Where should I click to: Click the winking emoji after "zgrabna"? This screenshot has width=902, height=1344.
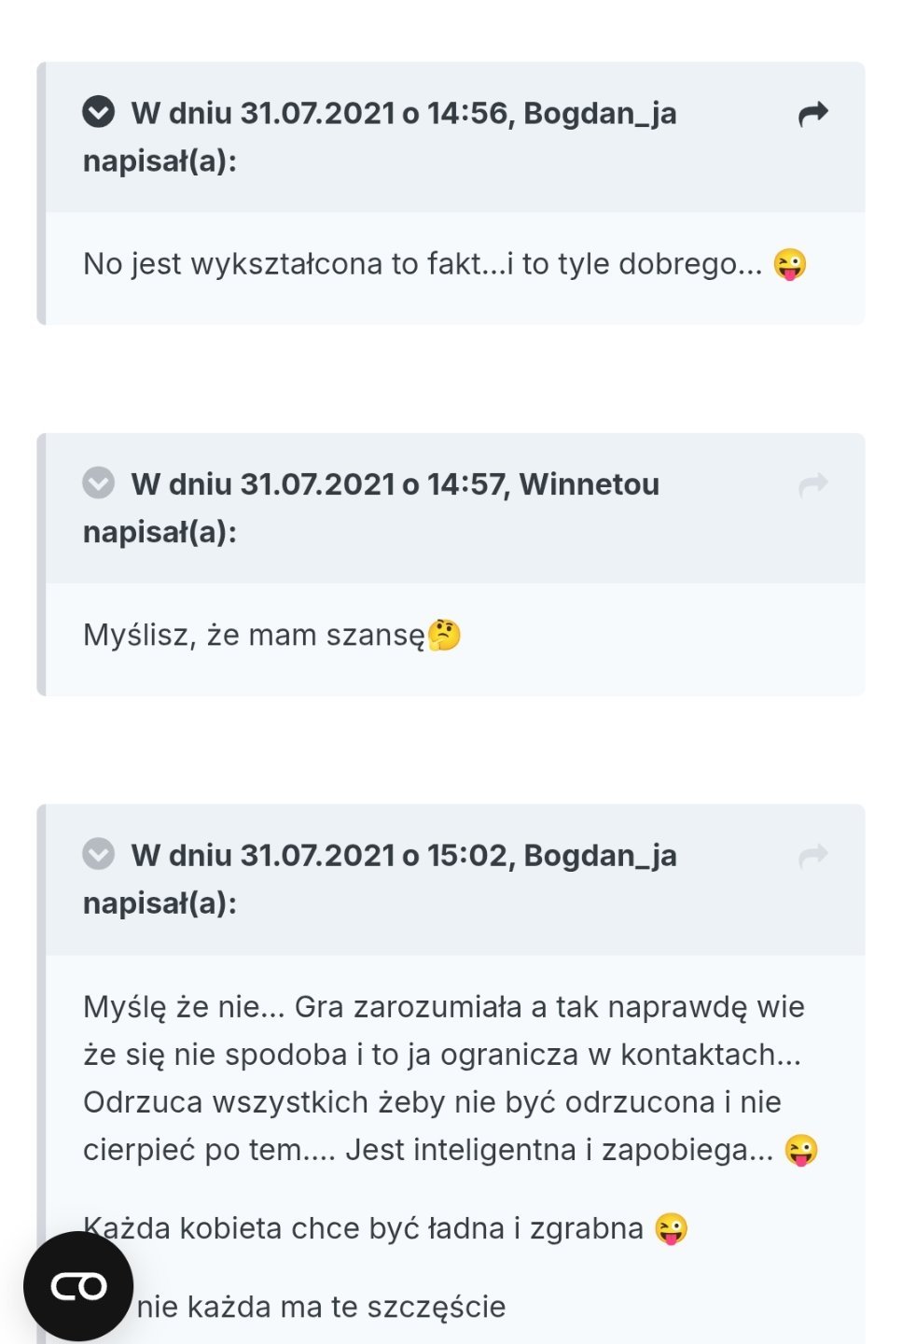point(671,1228)
